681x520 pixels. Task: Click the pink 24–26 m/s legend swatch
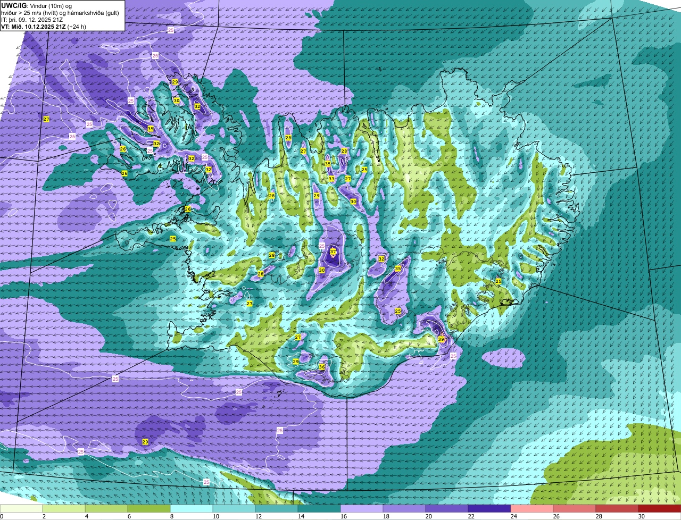pyautogui.click(x=532, y=508)
